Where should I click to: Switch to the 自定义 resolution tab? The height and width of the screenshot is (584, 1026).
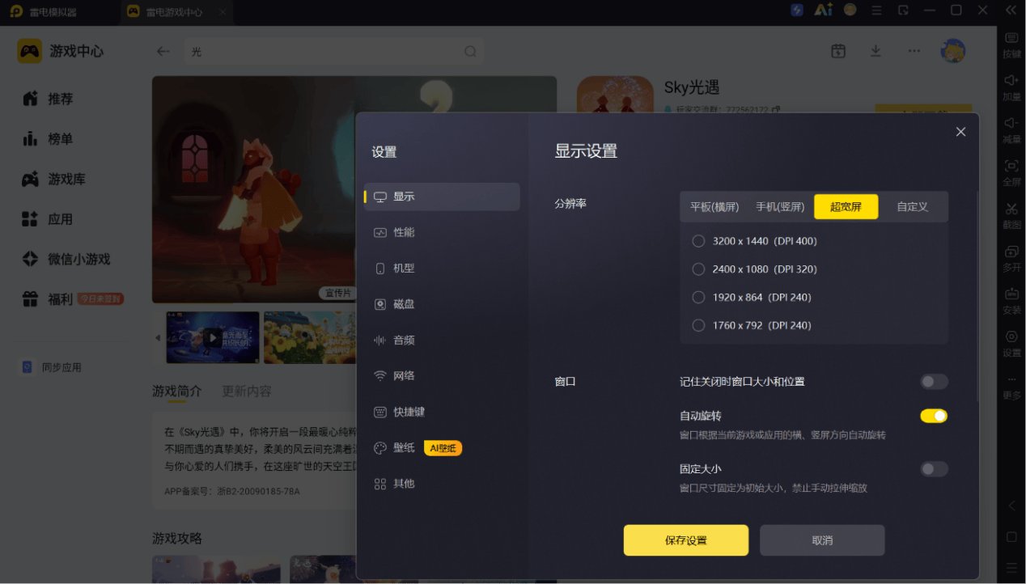coord(912,207)
